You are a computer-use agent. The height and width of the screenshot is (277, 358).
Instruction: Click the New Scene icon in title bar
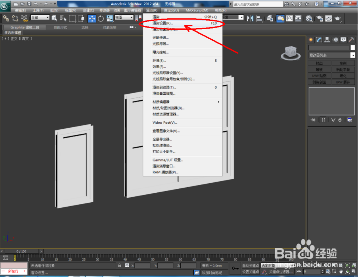click(x=16, y=4)
